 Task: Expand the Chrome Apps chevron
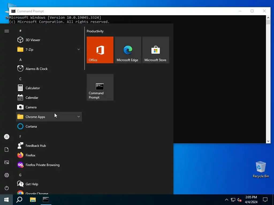pos(79,117)
